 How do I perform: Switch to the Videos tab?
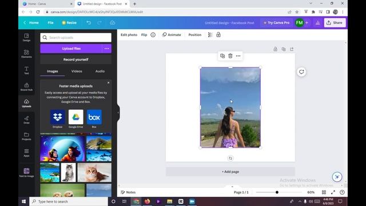[x=77, y=71]
